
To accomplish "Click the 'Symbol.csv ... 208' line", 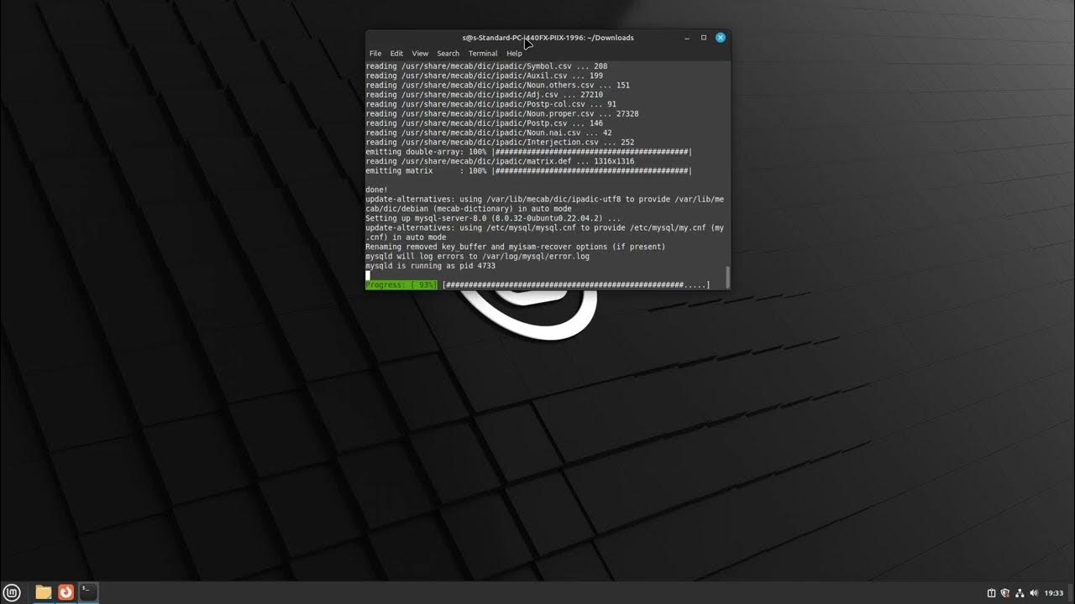I will coord(486,66).
